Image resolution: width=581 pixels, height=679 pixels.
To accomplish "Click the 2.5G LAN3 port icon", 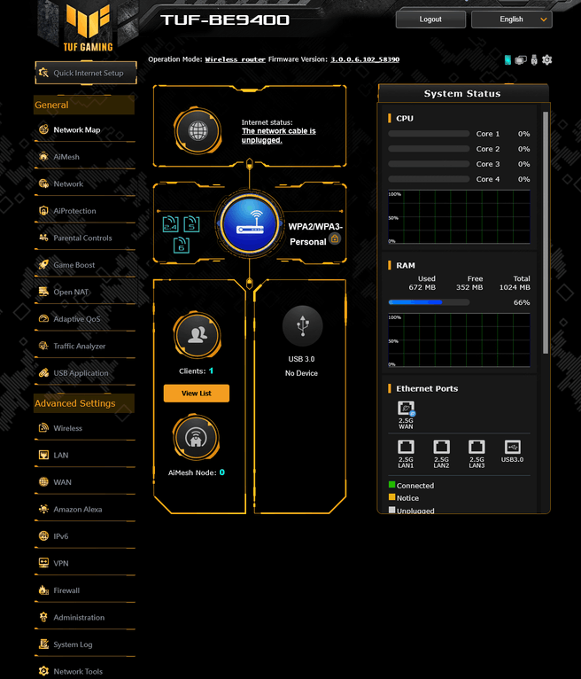I will tap(476, 447).
